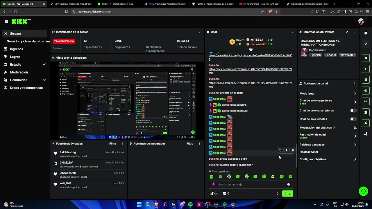The height and width of the screenshot is (209, 372).
Task: Open Discord from the Windows taskbar
Action: click(x=182, y=204)
